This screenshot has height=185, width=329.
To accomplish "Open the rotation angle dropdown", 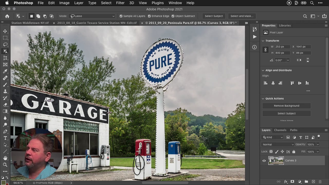I will point(288,60).
